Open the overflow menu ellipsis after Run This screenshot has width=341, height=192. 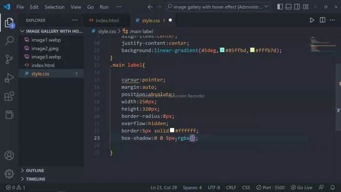tap(119, 7)
